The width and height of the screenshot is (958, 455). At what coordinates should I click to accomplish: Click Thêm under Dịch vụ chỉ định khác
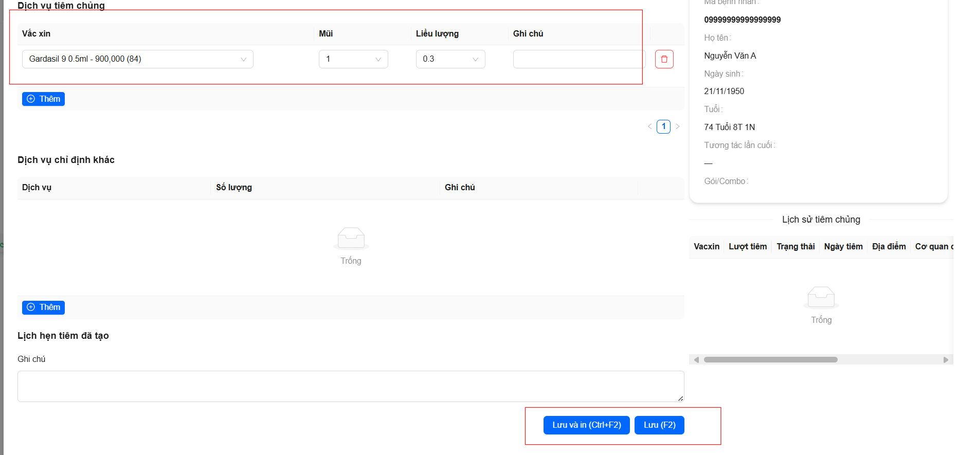tap(43, 307)
